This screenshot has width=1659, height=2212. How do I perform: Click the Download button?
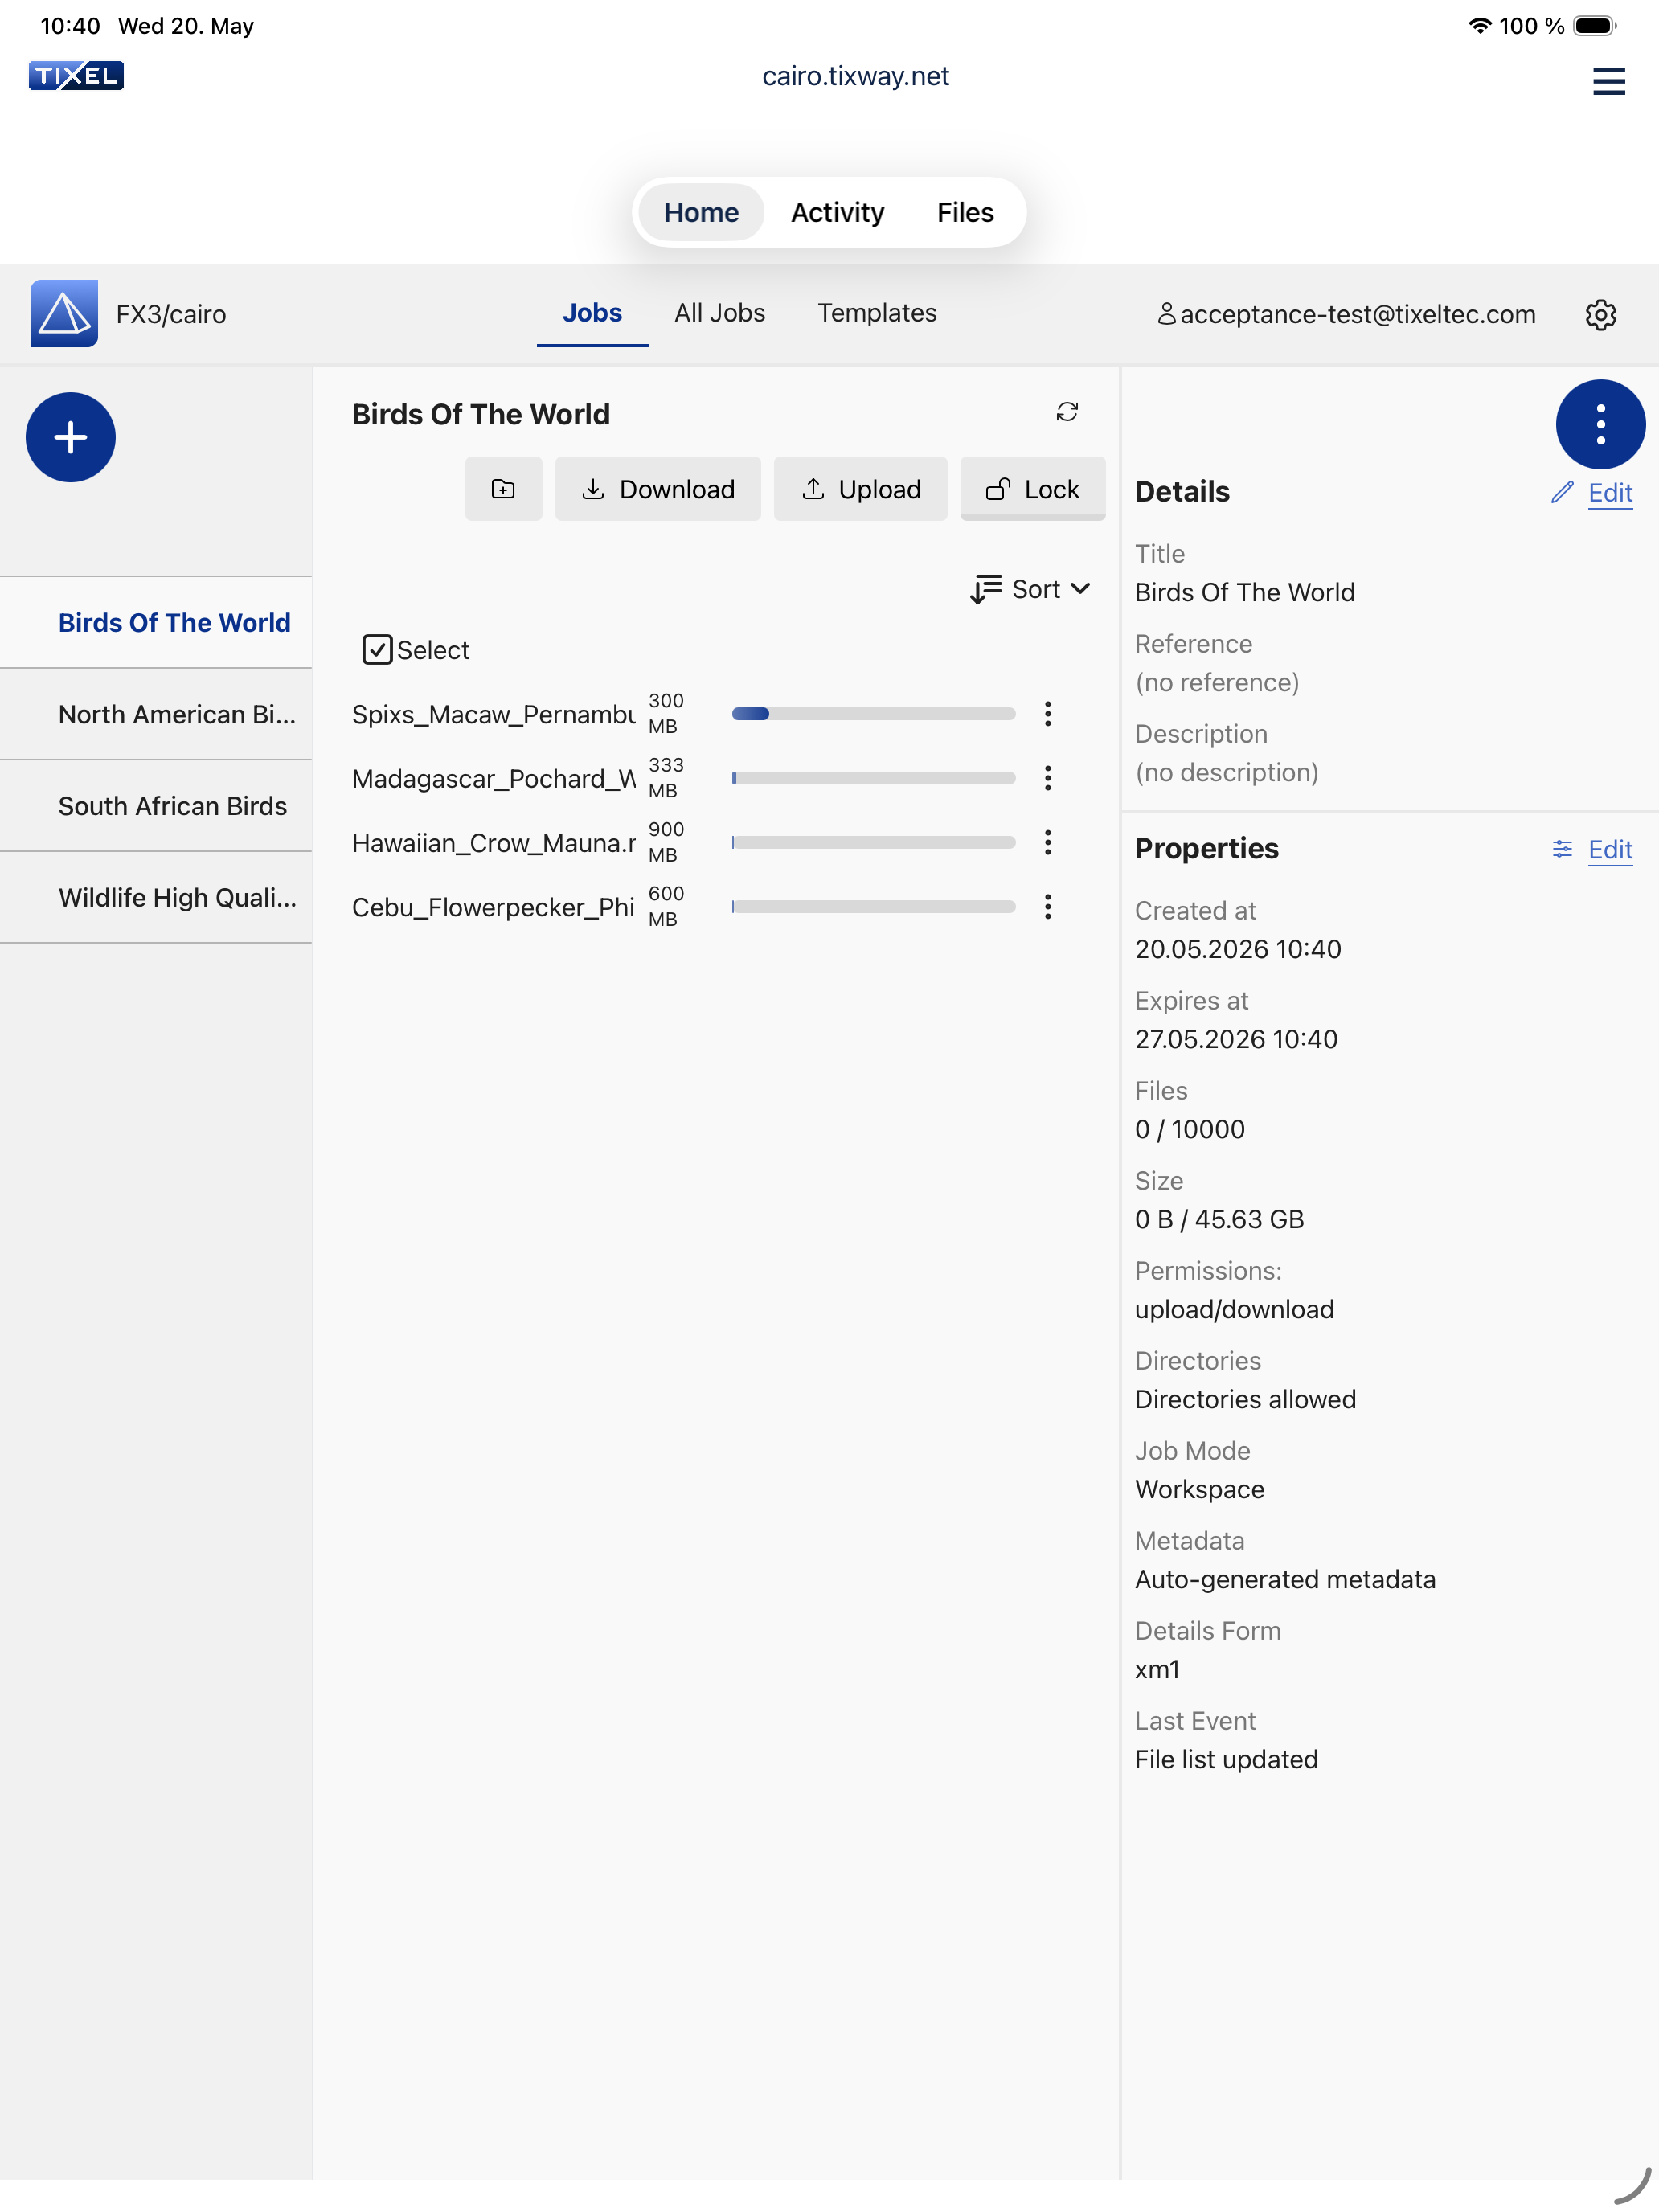tap(658, 489)
